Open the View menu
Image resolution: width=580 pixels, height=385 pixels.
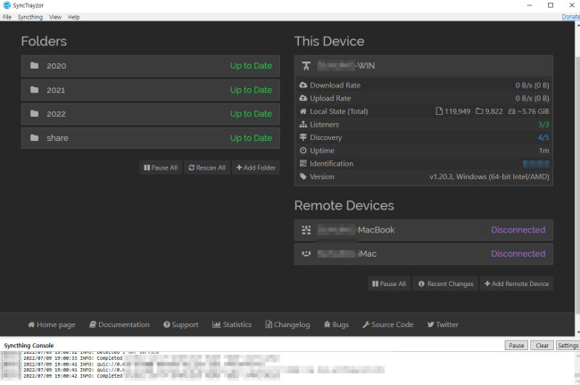pos(55,17)
